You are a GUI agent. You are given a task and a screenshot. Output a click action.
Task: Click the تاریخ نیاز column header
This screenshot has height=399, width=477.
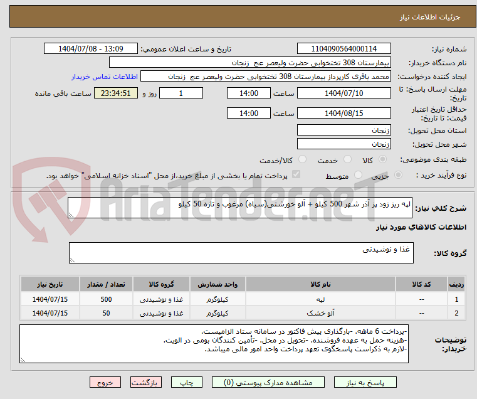[x=50, y=284]
